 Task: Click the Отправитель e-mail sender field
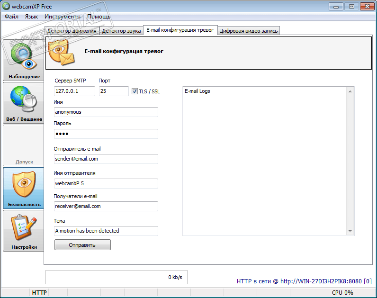[x=106, y=159]
